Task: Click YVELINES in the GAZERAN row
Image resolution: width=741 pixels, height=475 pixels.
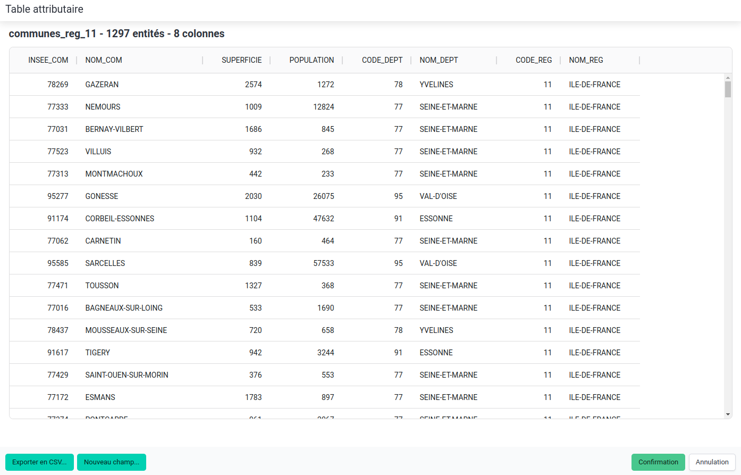Action: [436, 85]
